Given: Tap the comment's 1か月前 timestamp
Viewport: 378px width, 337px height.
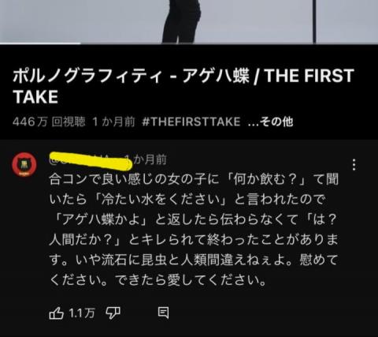Looking at the screenshot, I should click(149, 159).
